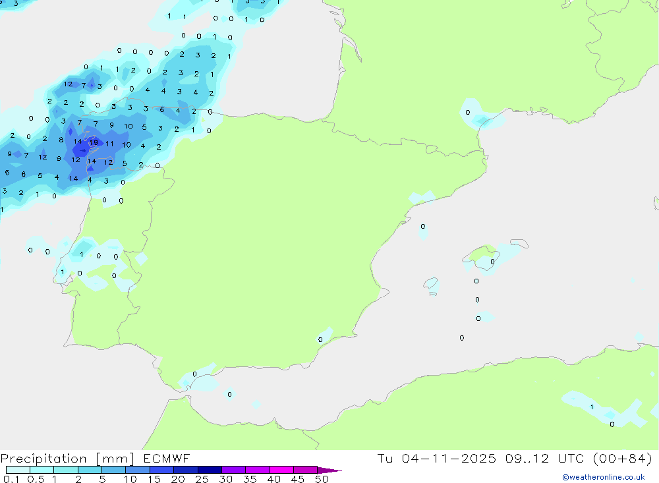Click the '35' legend scale label
659x483 pixels.
pos(250,479)
